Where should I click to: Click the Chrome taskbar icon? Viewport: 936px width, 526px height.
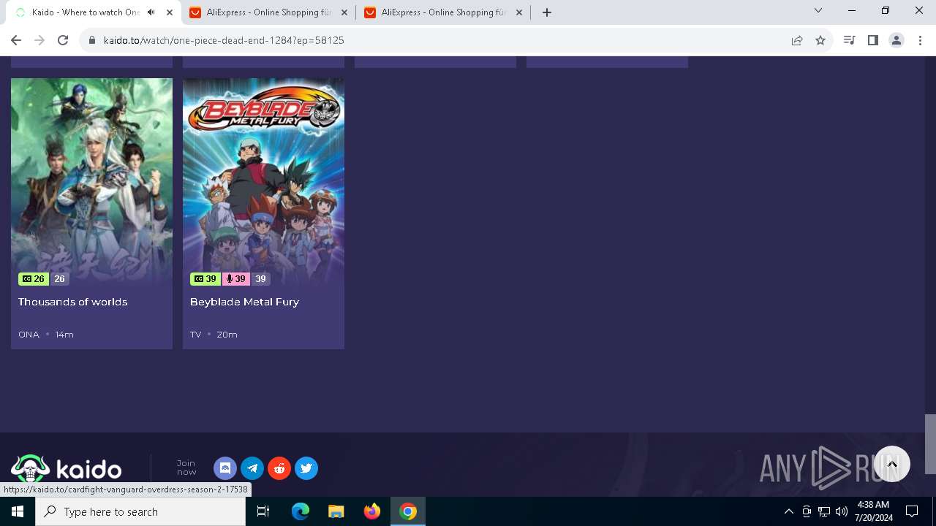coord(408,511)
